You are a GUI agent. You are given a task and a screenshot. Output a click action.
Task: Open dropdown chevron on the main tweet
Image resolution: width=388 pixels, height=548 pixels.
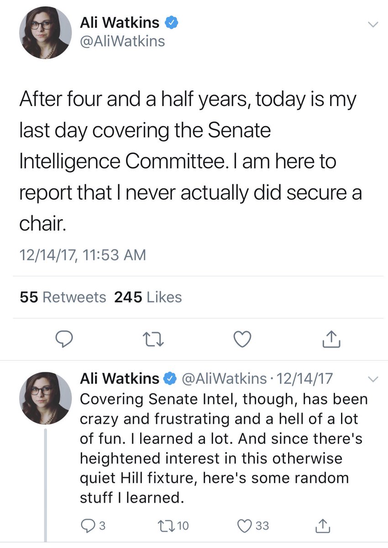pyautogui.click(x=373, y=24)
